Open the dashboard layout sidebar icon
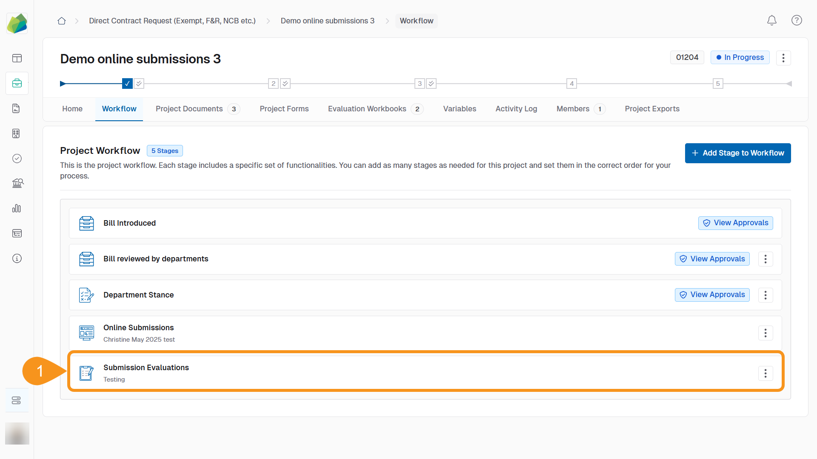The height and width of the screenshot is (459, 817). (x=17, y=58)
